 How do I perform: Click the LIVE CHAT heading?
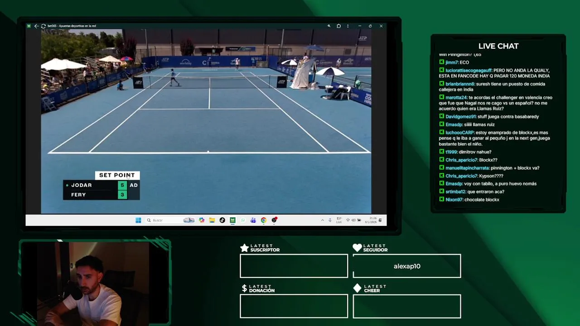pos(498,46)
